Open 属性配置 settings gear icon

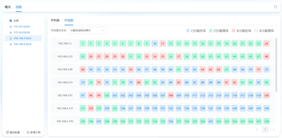tap(7, 132)
